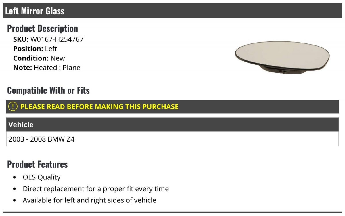Click the SKU number W0167-H254767
This screenshot has width=345, height=216.
[57, 39]
